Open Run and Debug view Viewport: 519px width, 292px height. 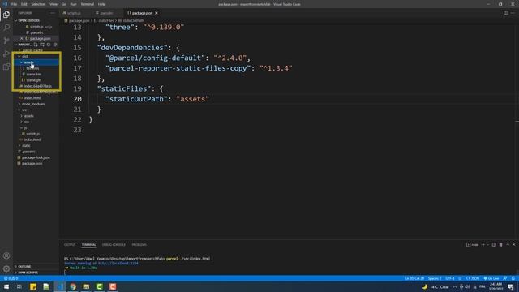point(6,54)
